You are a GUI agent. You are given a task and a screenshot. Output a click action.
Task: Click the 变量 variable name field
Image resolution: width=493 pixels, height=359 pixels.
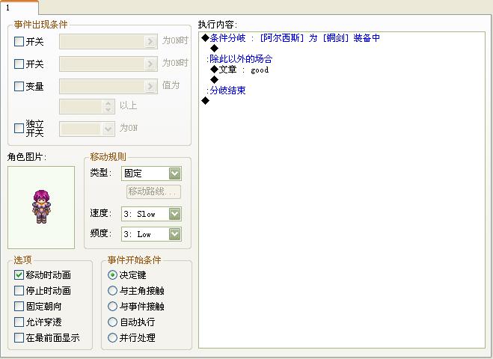[102, 86]
